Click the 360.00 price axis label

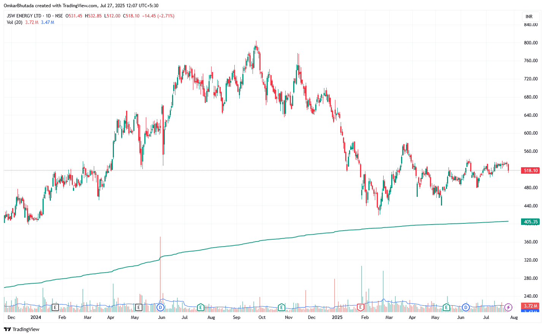pos(531,242)
